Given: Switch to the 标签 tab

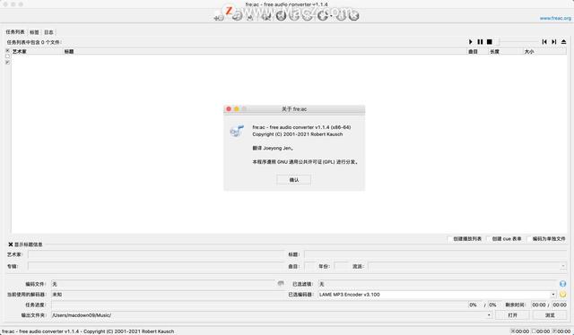Looking at the screenshot, I should tap(34, 32).
